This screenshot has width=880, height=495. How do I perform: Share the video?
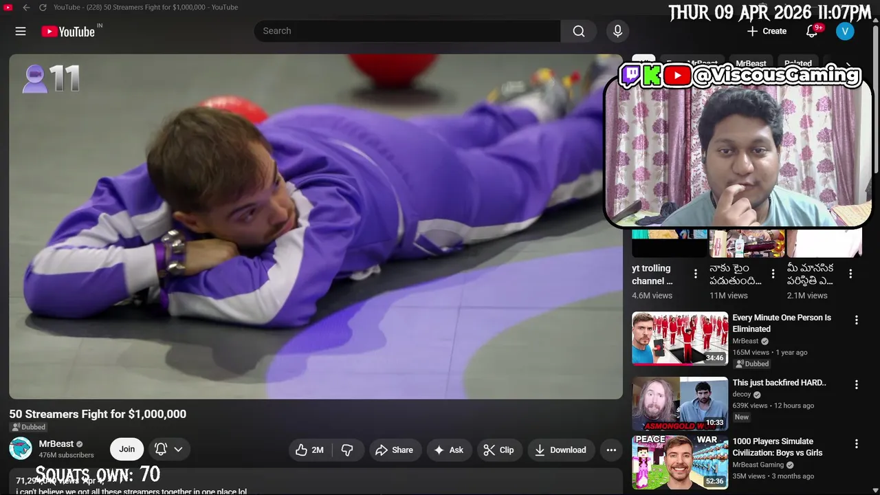pos(395,450)
